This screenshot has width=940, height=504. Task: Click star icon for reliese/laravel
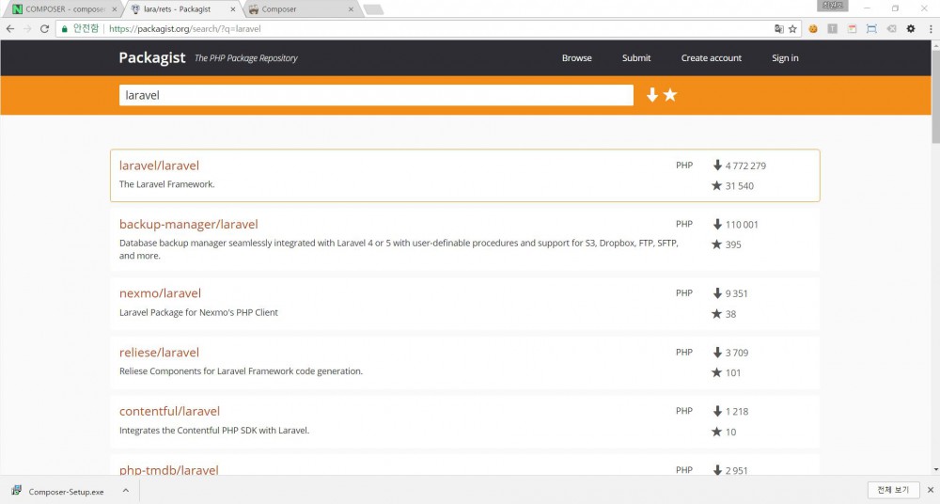tap(716, 372)
